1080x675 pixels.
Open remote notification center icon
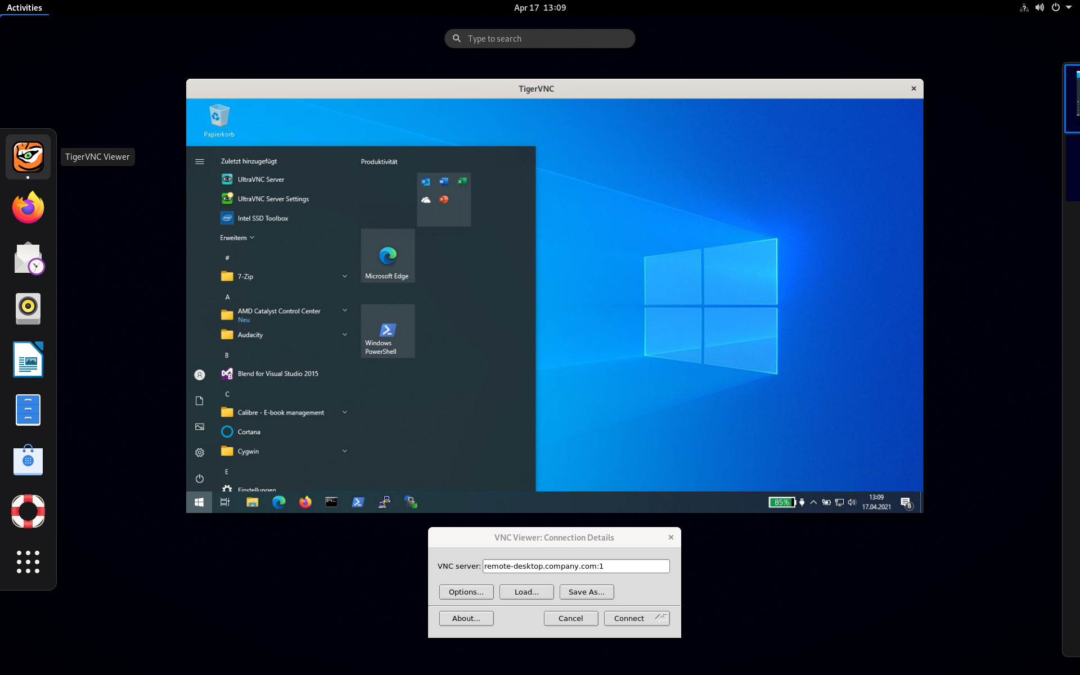coord(906,502)
